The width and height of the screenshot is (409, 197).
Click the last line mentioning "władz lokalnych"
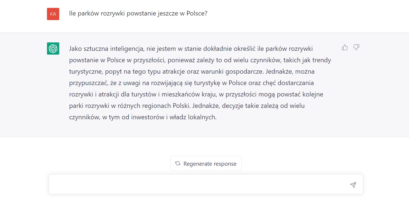143,117
